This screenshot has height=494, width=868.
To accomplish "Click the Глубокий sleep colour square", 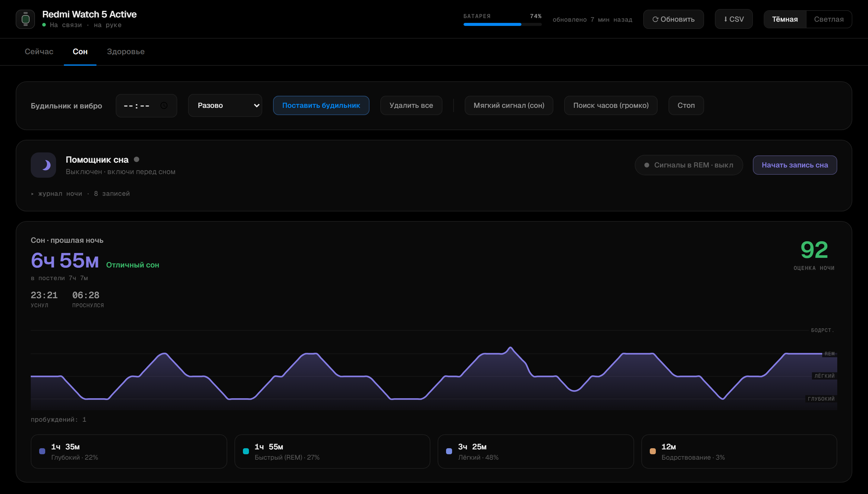I will point(42,451).
